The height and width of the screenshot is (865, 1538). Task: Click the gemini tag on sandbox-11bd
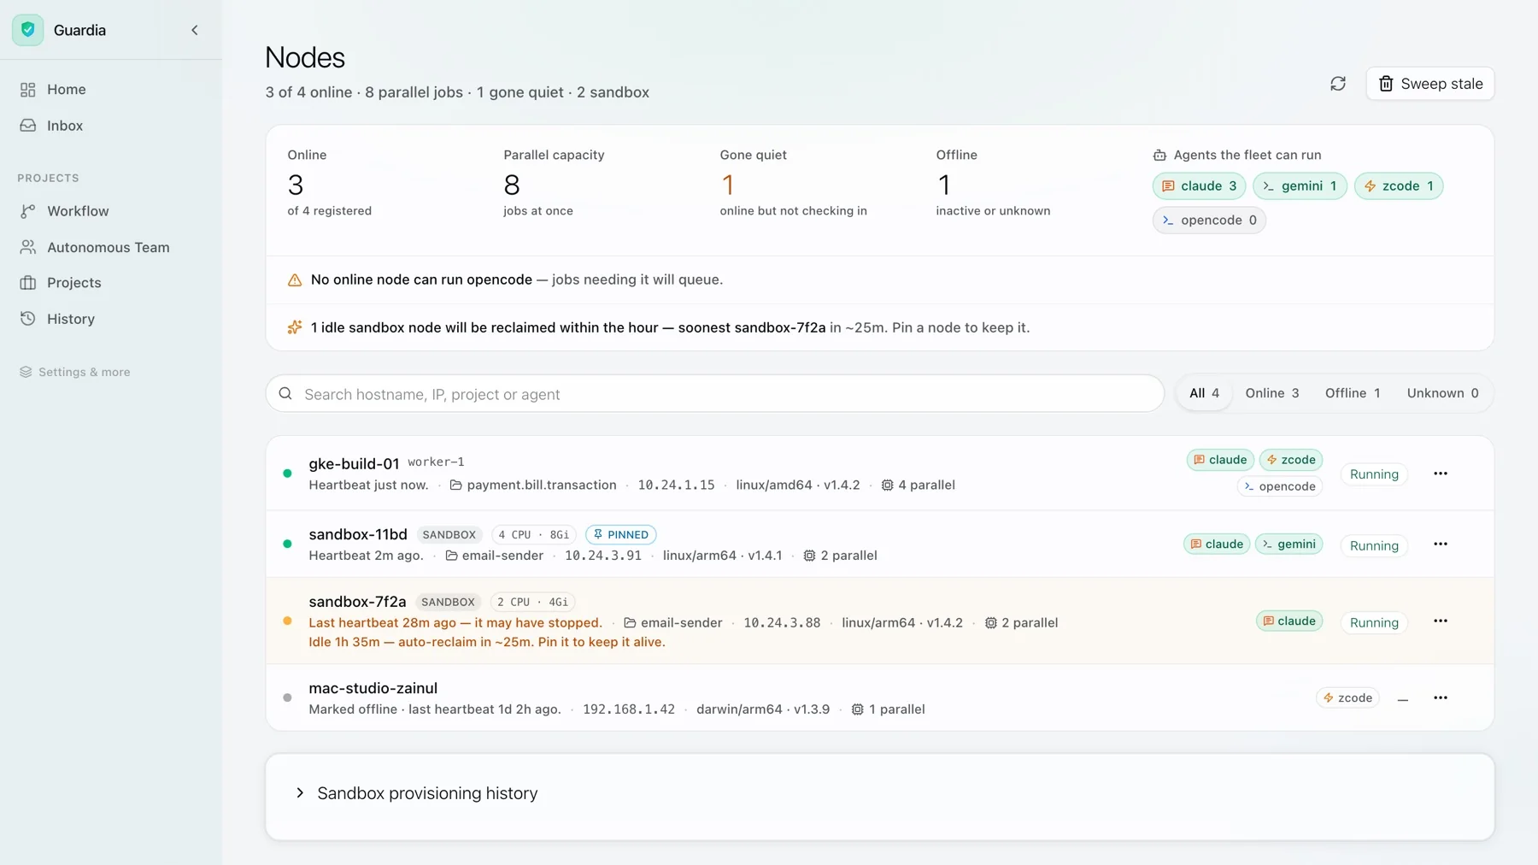click(1289, 544)
